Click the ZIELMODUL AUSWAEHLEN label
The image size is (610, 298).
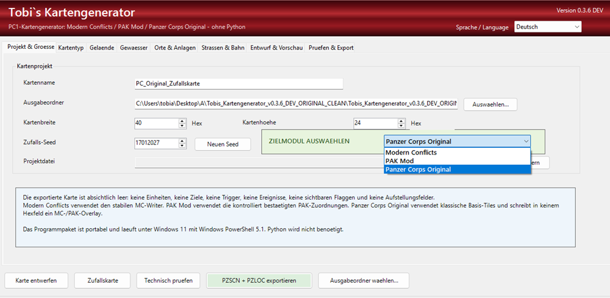tap(309, 141)
